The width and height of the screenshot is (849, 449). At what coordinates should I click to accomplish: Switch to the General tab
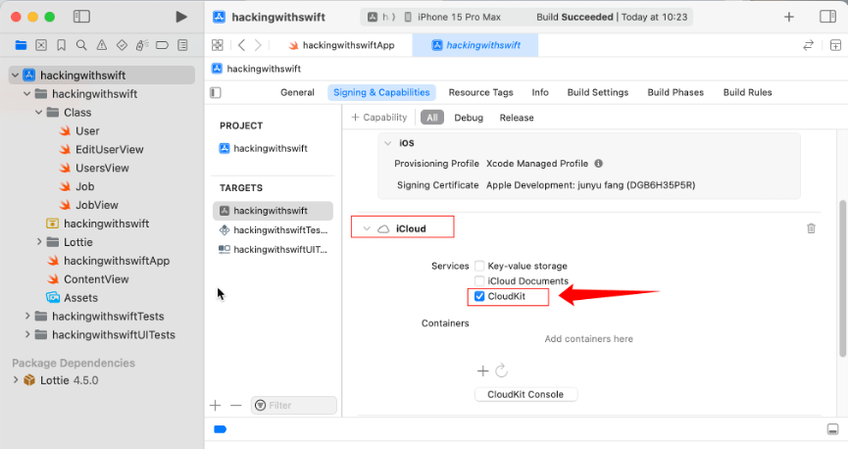[297, 92]
